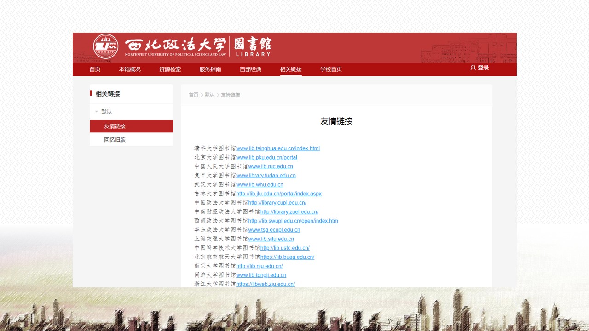Viewport: 589px width, 331px height.
Task: Open the lib.nju.edu.cn link
Action: pyautogui.click(x=260, y=266)
